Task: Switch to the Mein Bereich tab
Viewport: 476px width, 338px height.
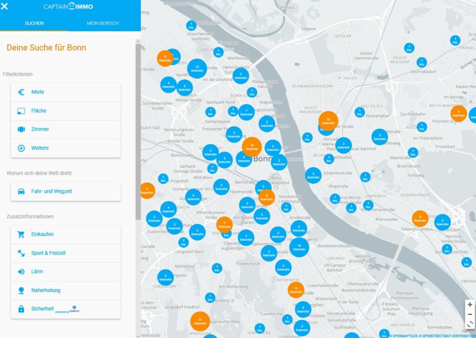Action: point(103,23)
